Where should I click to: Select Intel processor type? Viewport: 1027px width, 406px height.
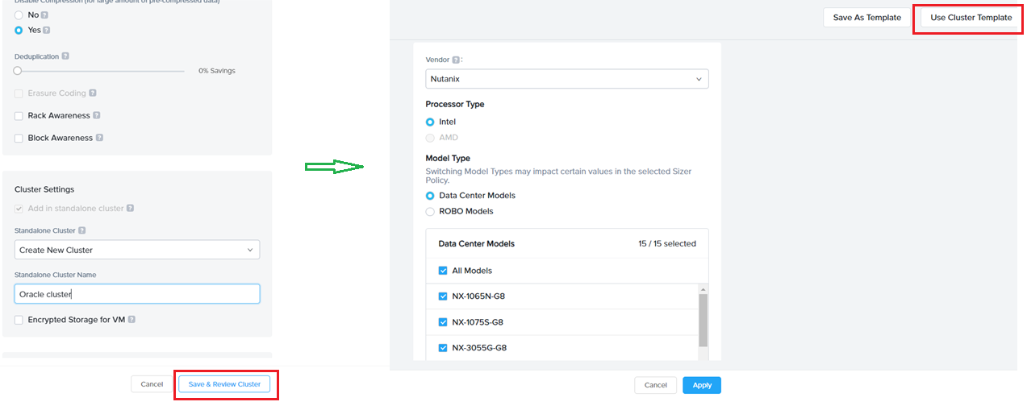pyautogui.click(x=430, y=122)
